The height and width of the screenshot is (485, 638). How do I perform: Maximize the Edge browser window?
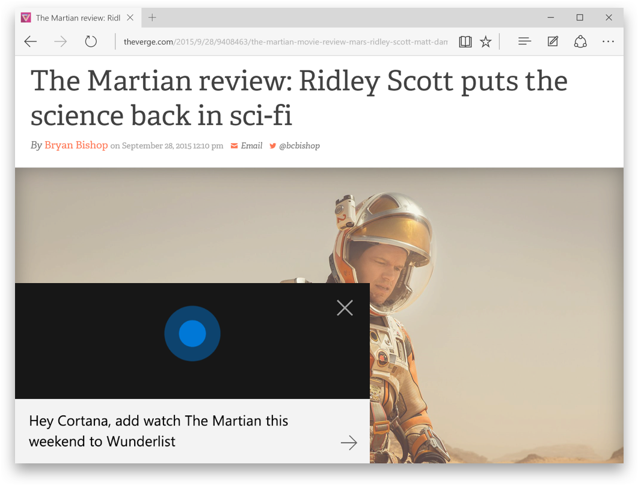(x=580, y=17)
